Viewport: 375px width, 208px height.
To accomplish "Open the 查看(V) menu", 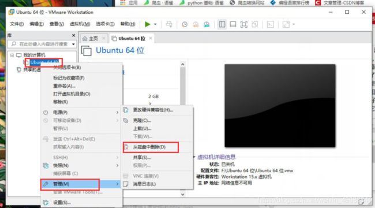I will [57, 24].
